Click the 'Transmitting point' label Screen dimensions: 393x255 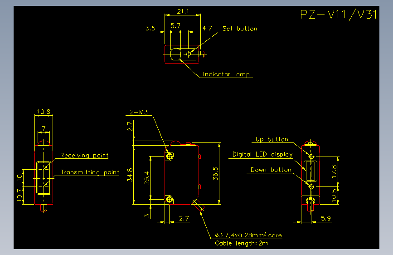[90, 172]
